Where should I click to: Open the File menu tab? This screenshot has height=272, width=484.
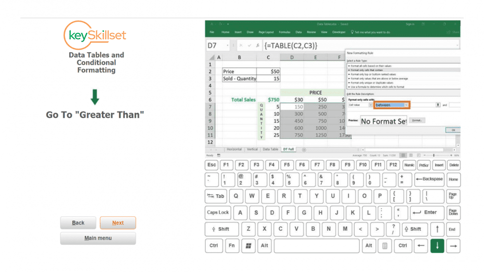point(212,32)
